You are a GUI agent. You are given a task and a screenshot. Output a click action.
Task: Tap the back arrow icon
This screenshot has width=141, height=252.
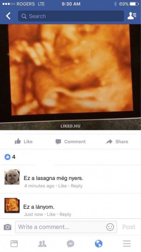(8, 16)
